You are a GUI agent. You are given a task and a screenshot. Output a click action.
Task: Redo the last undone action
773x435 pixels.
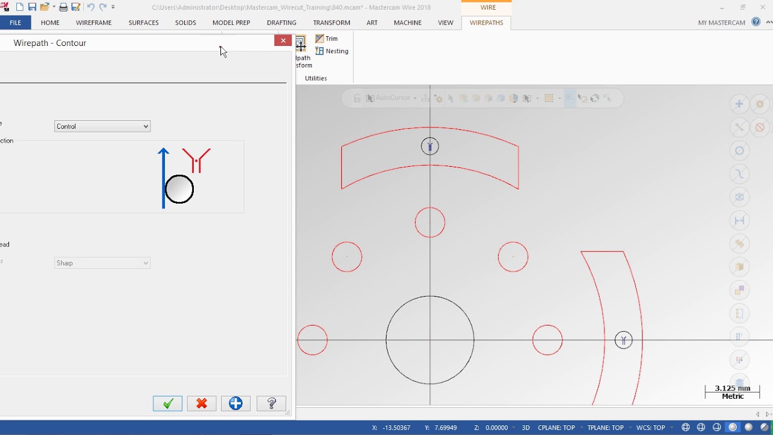pos(102,7)
